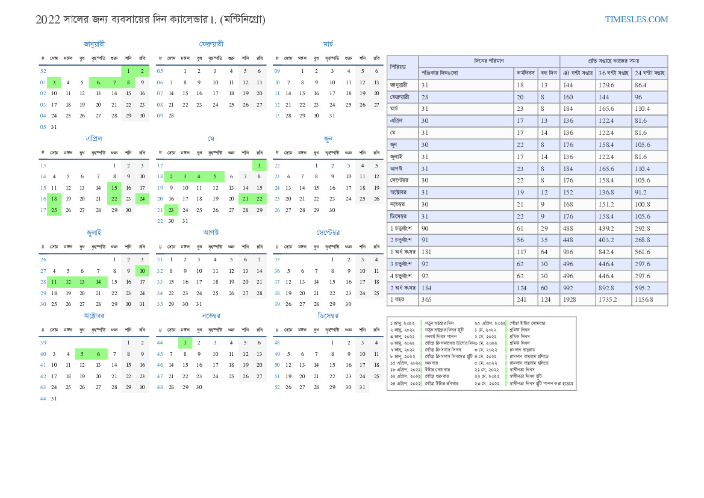Select highlighted November 1 in the calendar
This screenshot has width=704, height=498.
[x=185, y=343]
